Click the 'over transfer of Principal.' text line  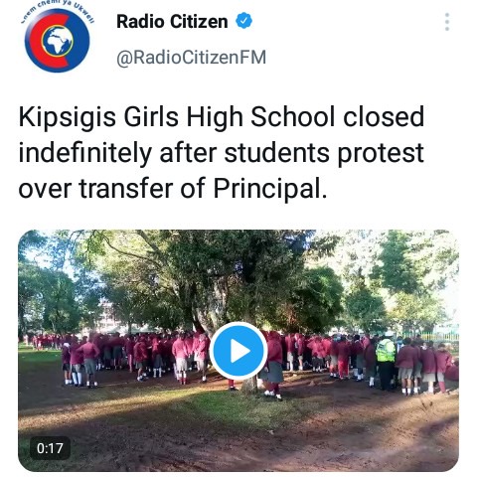point(173,189)
